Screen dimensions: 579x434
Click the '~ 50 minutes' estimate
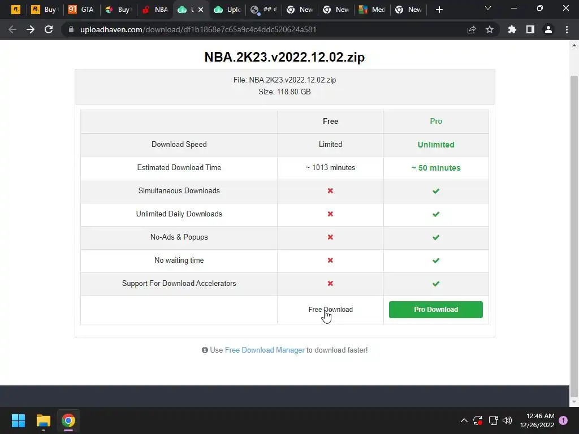pyautogui.click(x=436, y=168)
